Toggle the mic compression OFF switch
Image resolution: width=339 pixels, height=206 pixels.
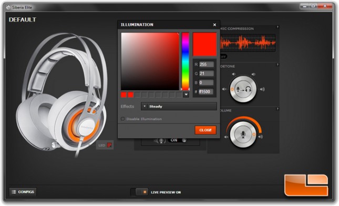[x=223, y=57]
